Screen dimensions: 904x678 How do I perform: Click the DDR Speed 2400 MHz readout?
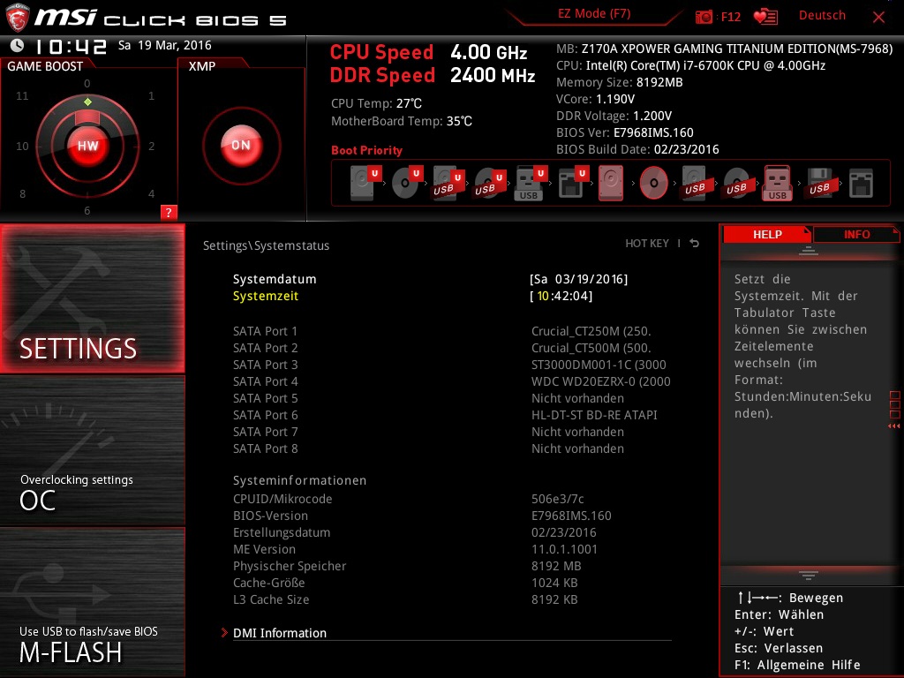(x=433, y=75)
